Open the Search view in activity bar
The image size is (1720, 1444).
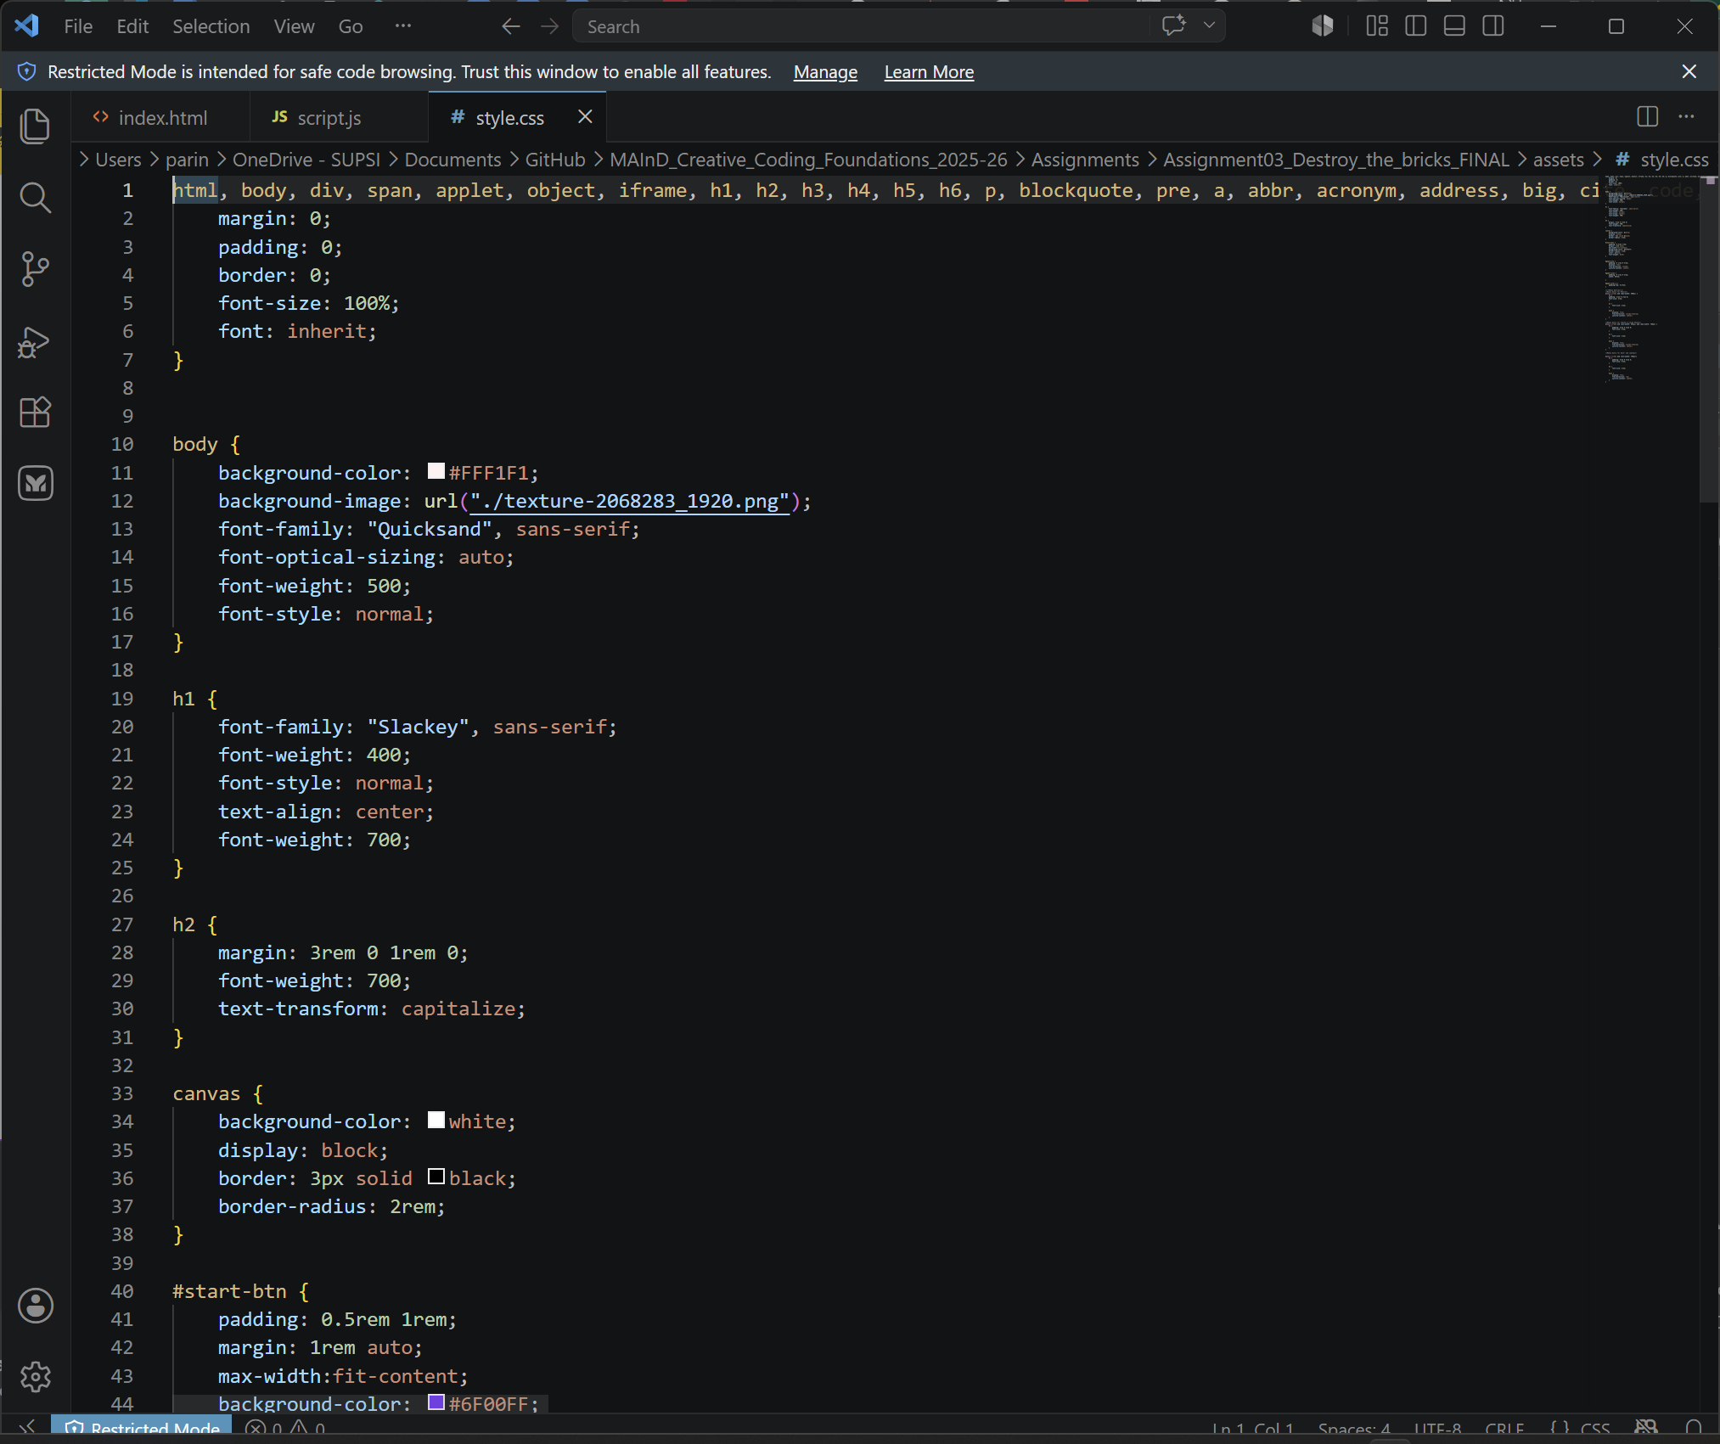pos(35,198)
